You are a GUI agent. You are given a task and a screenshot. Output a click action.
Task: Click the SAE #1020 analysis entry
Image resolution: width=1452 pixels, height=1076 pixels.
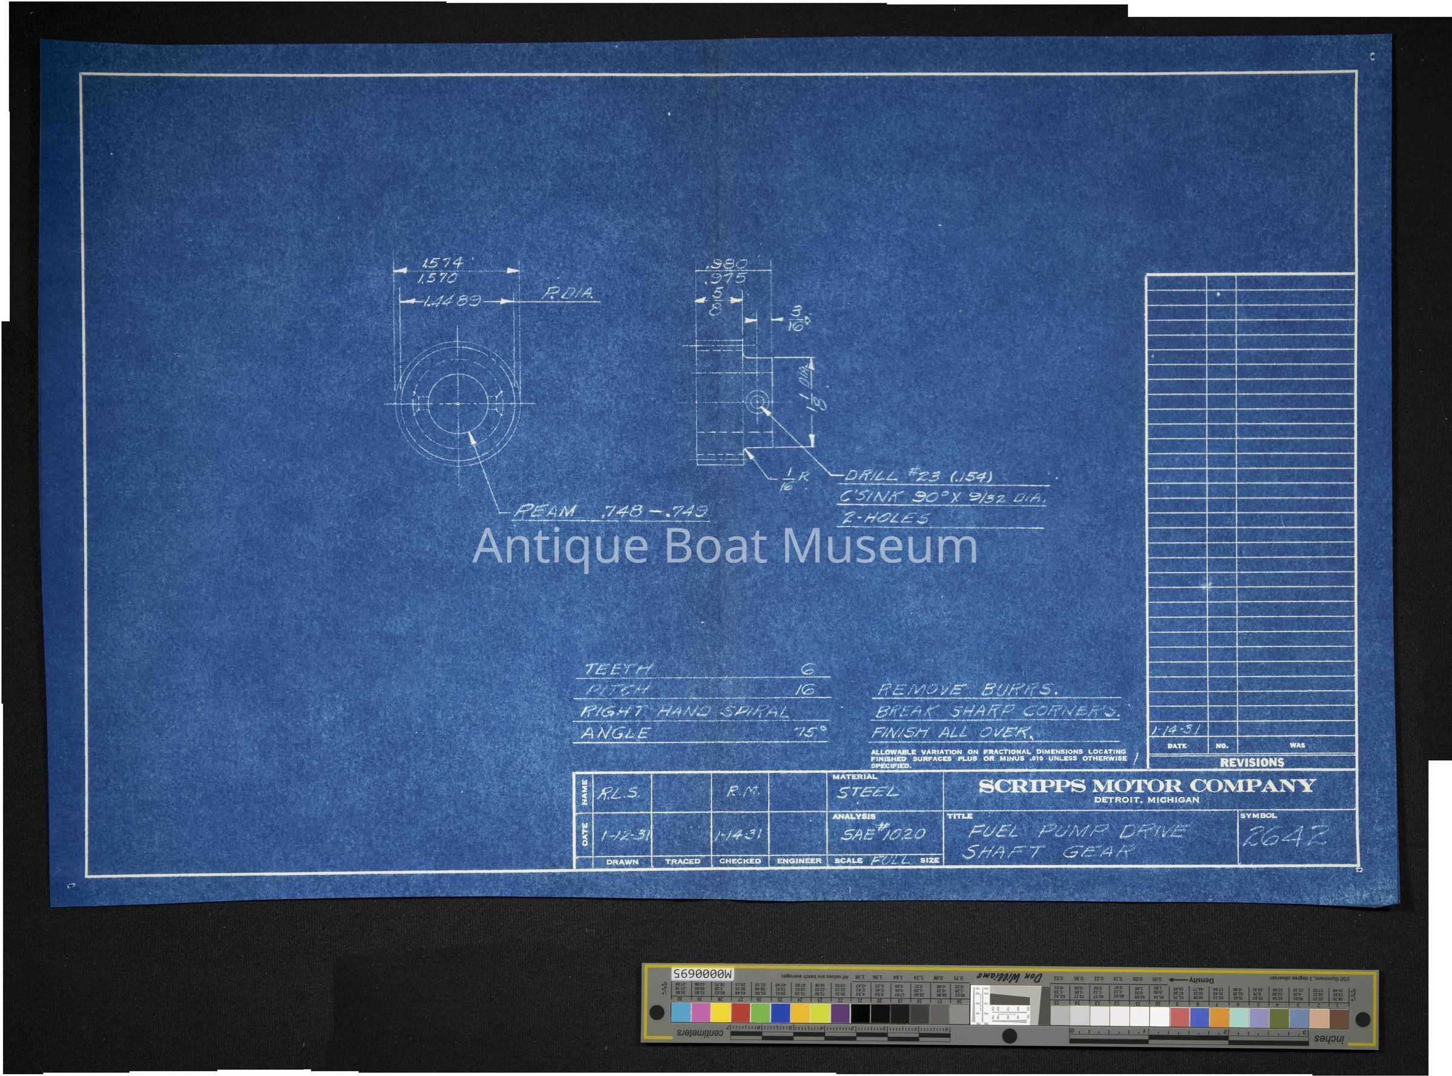point(882,835)
